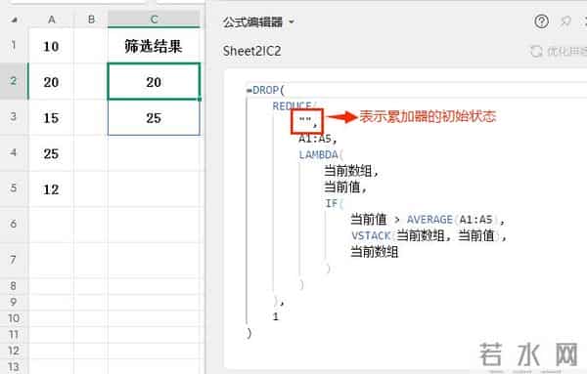Select column B header

click(x=91, y=20)
